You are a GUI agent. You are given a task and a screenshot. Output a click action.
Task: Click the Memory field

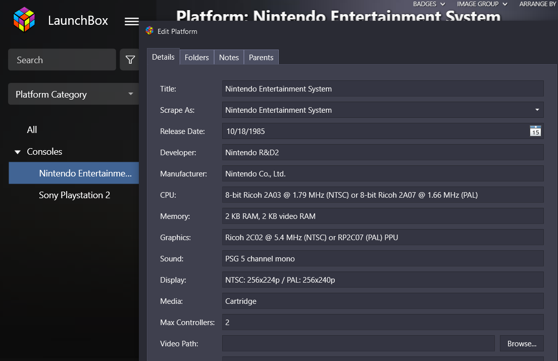(383, 216)
